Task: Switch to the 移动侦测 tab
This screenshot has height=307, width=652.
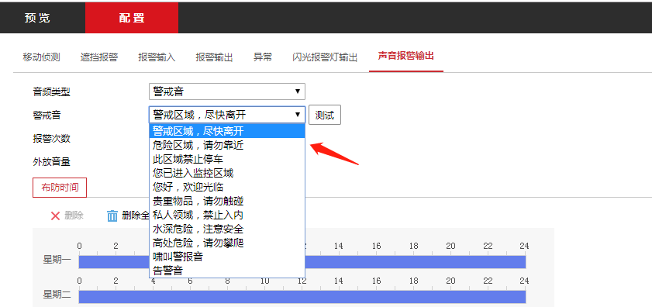Action: pyautogui.click(x=42, y=57)
